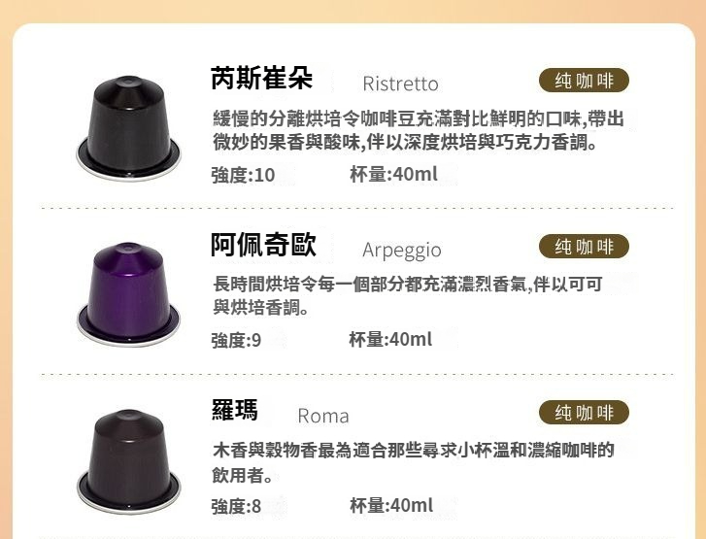Click Arpeggio's 杯量:40ml cup size
This screenshot has height=539, width=706.
click(390, 339)
